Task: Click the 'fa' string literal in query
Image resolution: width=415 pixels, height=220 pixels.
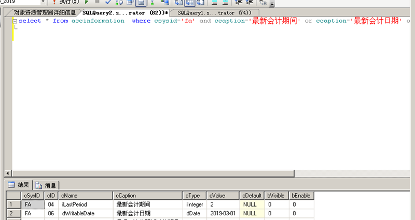Action: pos(188,21)
